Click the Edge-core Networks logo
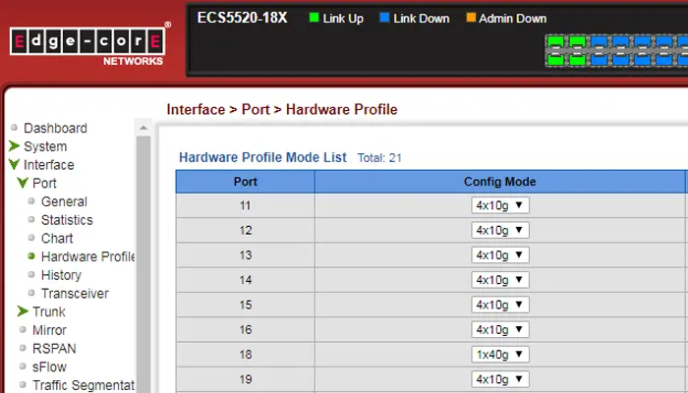This screenshot has height=393, width=688. click(x=90, y=44)
